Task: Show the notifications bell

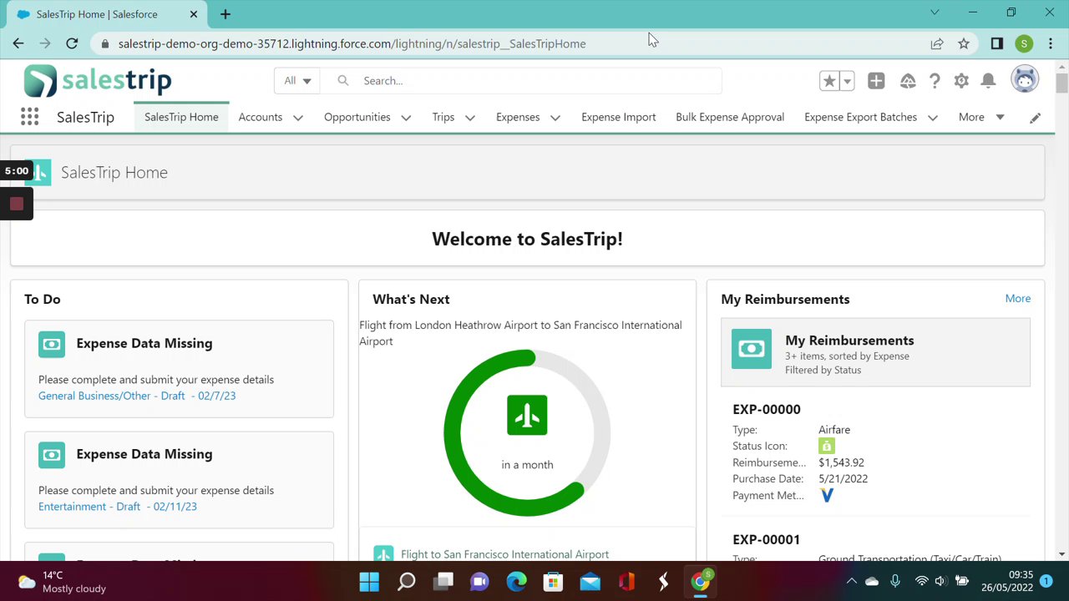Action: pos(988,81)
